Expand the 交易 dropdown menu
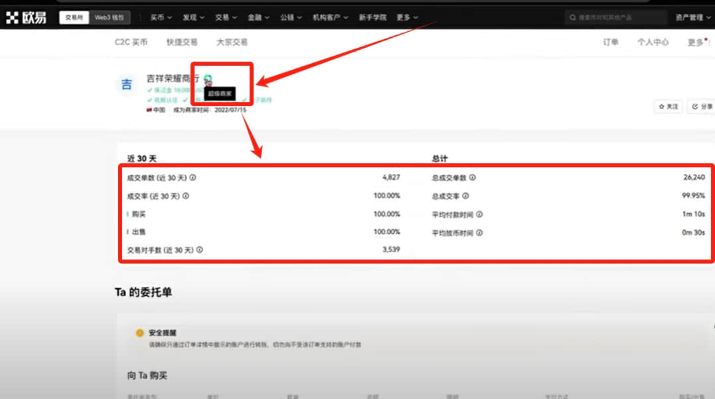 [x=226, y=17]
